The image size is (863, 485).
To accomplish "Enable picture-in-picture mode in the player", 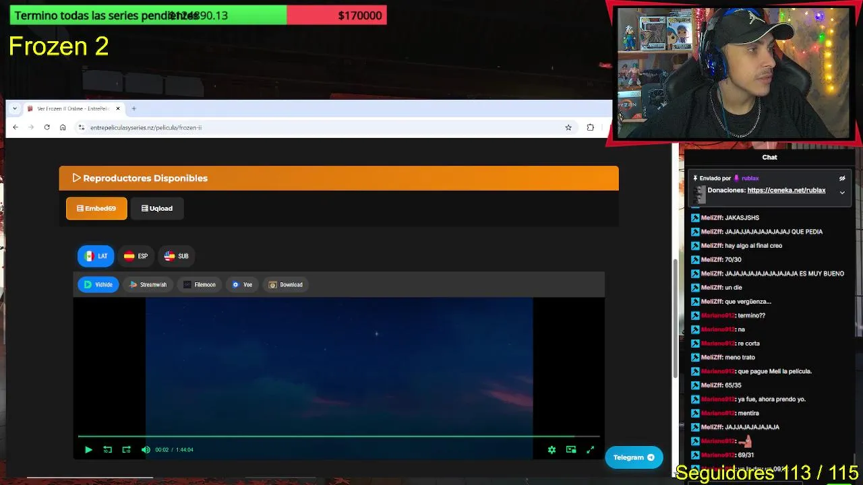I will pyautogui.click(x=571, y=449).
